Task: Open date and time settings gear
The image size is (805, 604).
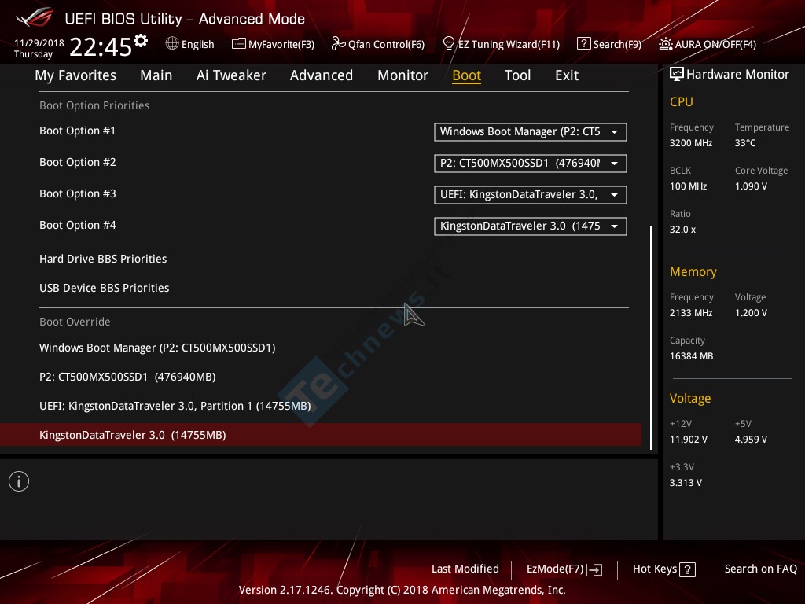Action: 141,41
